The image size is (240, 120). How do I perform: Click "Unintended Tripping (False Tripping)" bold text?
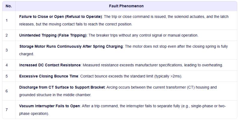(x=53, y=35)
